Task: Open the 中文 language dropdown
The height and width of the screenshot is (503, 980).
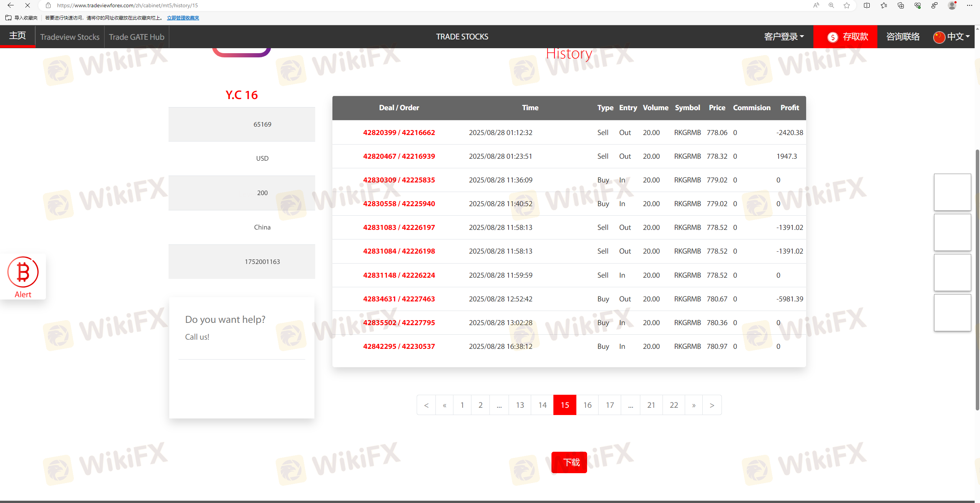Action: pos(951,37)
